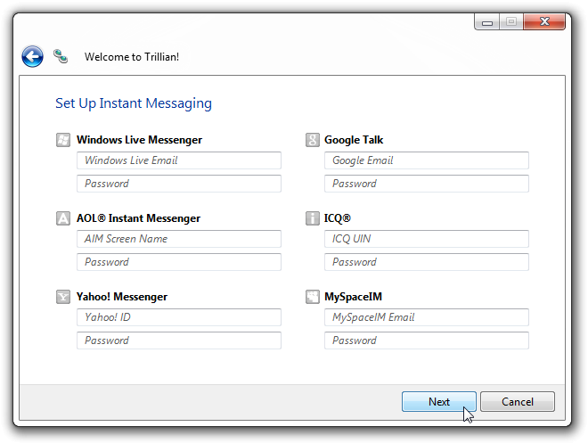Click the ICQ® label
588x443 pixels.
pyautogui.click(x=338, y=218)
